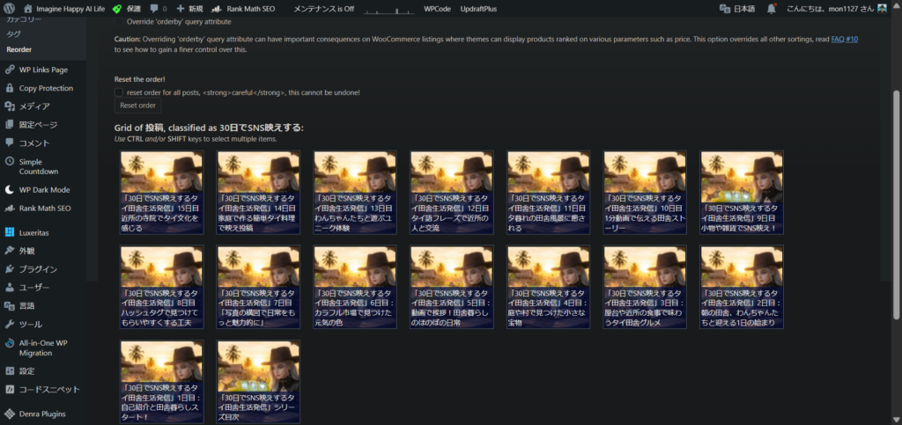Viewport: 902px width, 425px height.
Task: Open the Simple Countdown clock icon
Action: (10, 161)
